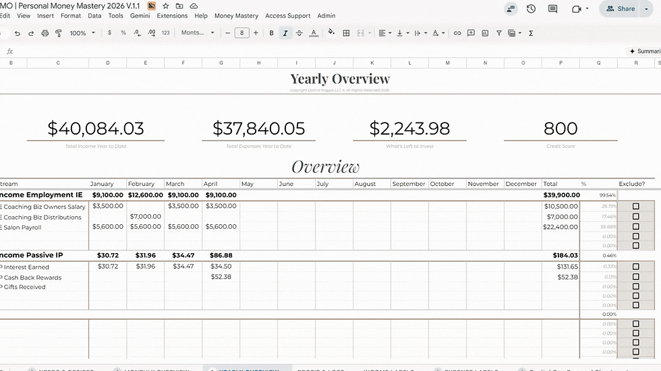Tick Exclude checkbox for Salon Payroll
661x371 pixels.
pos(635,226)
